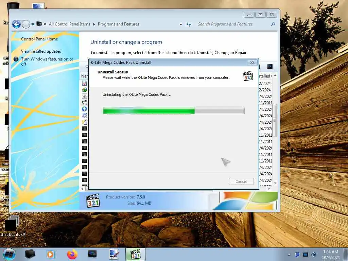Click the monitor network tray icon
Screen dimensions: 348x261
pos(306,255)
